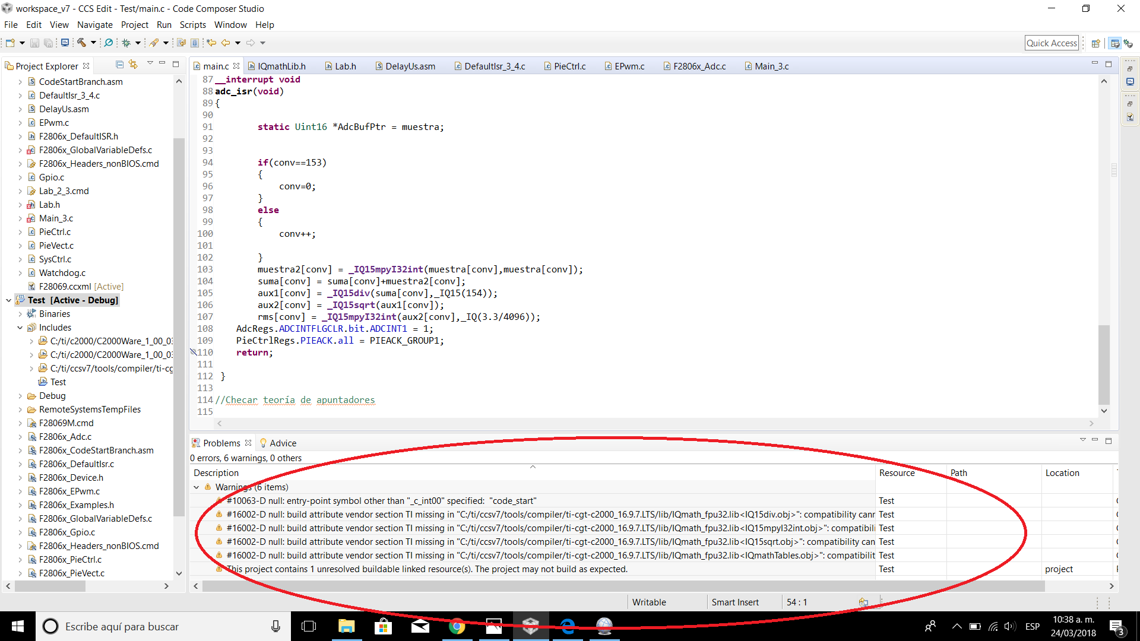Toggle block selection mode icon
Image resolution: width=1140 pixels, height=641 pixels.
(195, 43)
